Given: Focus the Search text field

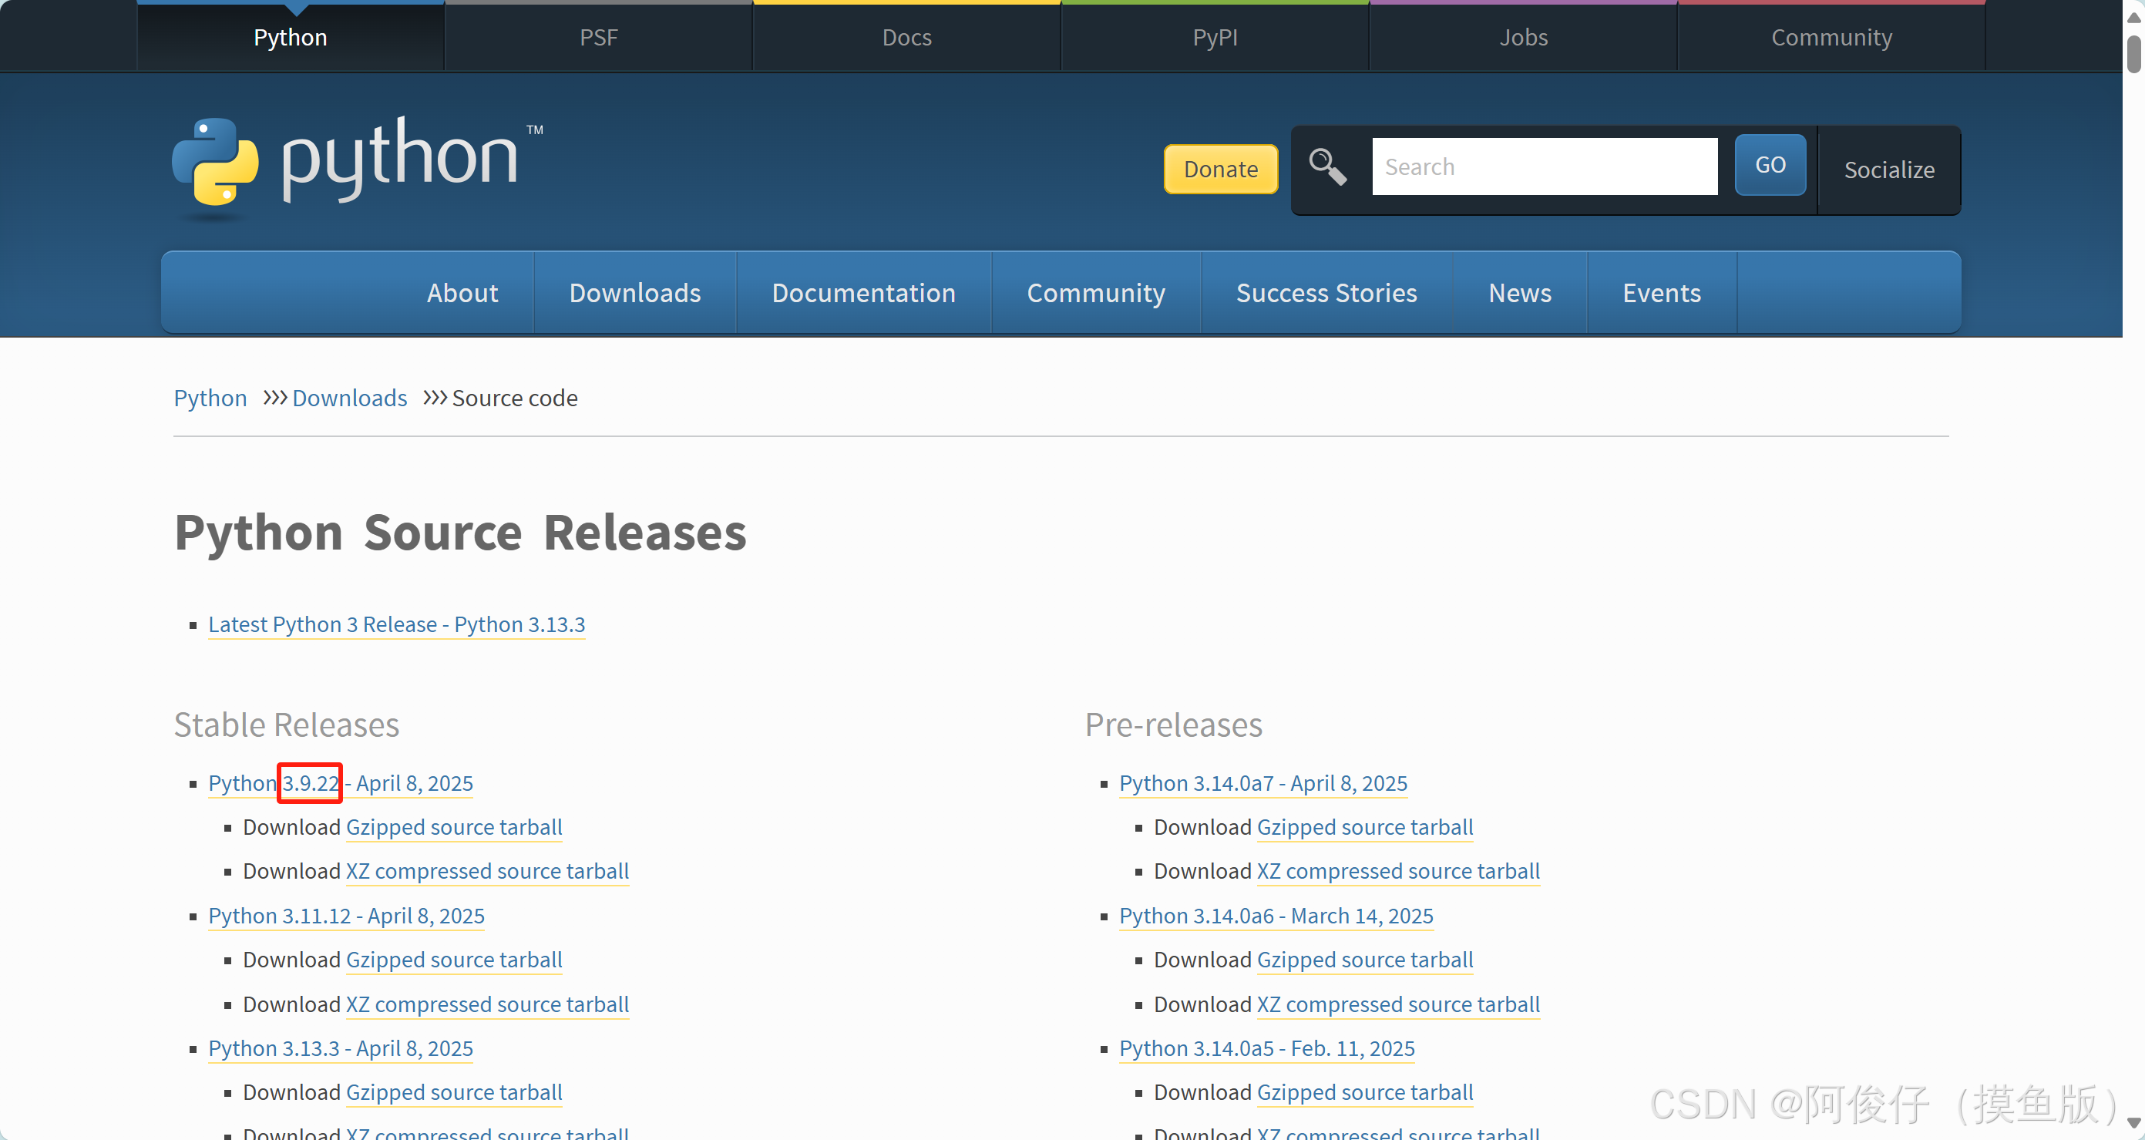Looking at the screenshot, I should (x=1544, y=166).
